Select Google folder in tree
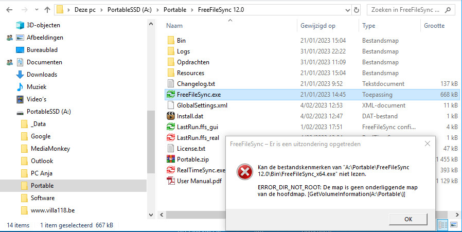This screenshot has width=462, height=232. (x=41, y=136)
